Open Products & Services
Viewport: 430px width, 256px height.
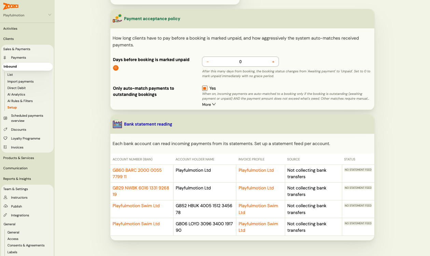tap(18, 158)
